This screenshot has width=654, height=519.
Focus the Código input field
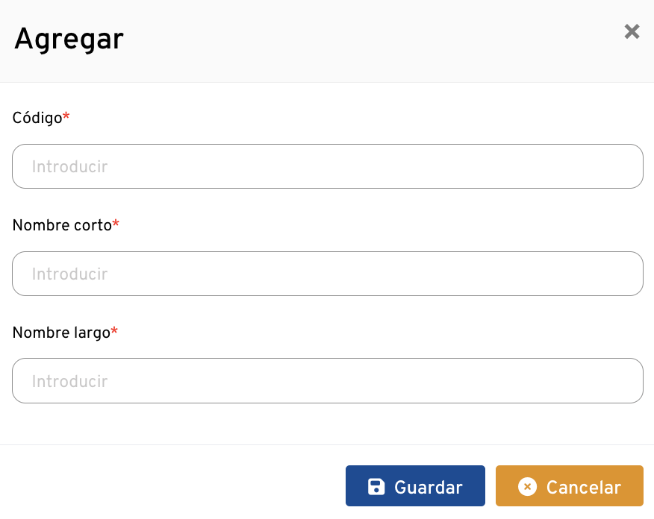point(327,166)
